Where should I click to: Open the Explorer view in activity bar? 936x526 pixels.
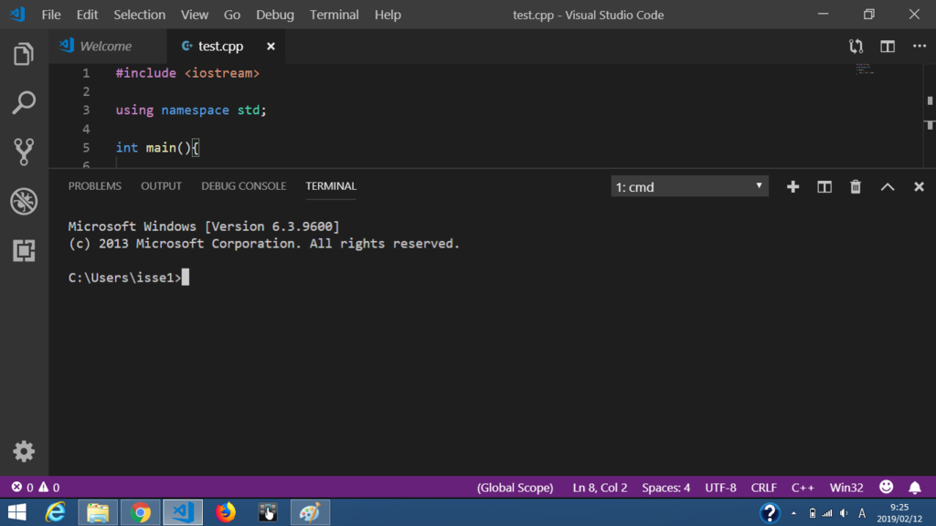pos(24,54)
